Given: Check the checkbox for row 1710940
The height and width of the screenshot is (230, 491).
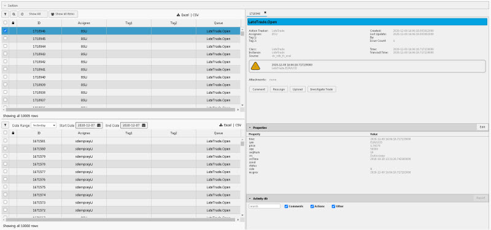Looking at the screenshot, I should 6,77.
